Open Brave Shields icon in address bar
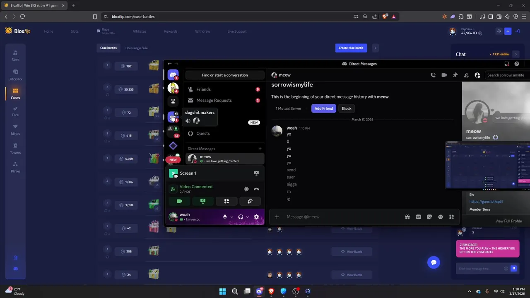Image resolution: width=530 pixels, height=298 pixels. click(x=385, y=17)
